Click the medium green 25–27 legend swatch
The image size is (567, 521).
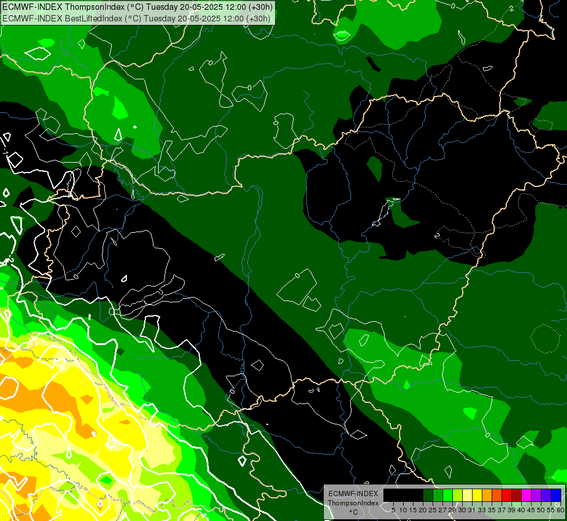click(x=438, y=495)
